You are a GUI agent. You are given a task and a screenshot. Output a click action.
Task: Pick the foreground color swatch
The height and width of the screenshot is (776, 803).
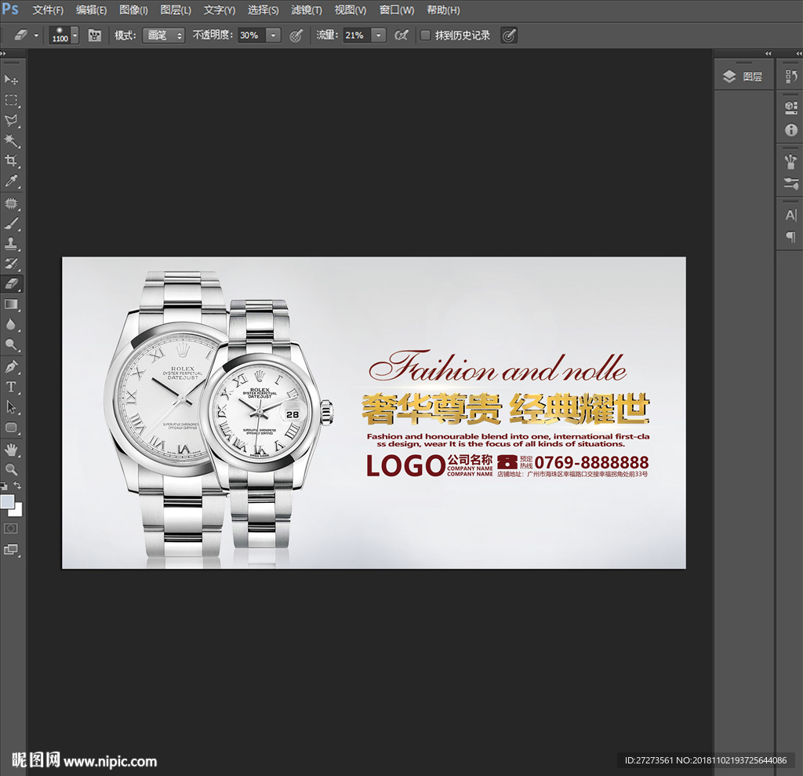(x=6, y=501)
